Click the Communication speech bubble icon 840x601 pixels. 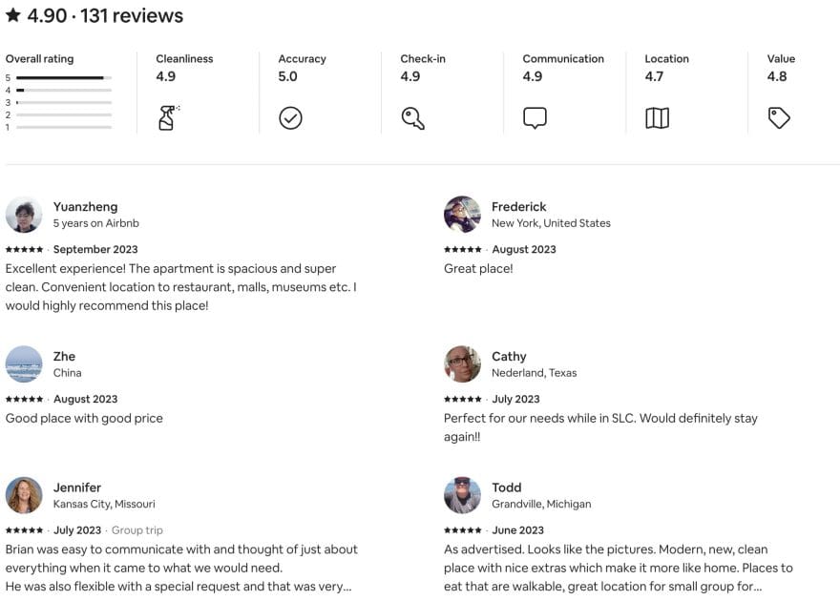[535, 118]
